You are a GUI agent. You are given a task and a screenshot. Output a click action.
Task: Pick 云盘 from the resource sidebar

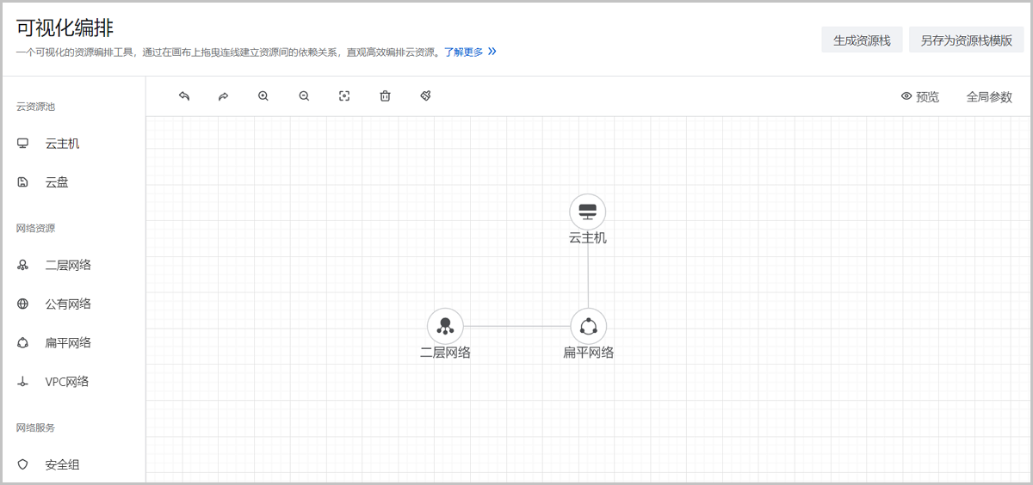point(57,182)
